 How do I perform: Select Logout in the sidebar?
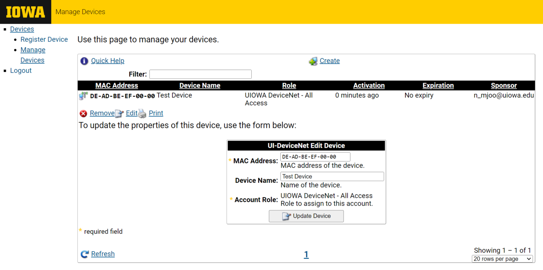point(21,70)
